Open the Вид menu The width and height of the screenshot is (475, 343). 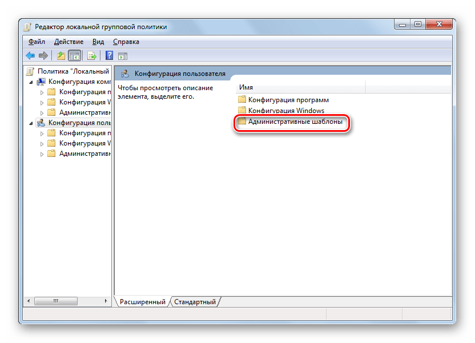tap(98, 42)
